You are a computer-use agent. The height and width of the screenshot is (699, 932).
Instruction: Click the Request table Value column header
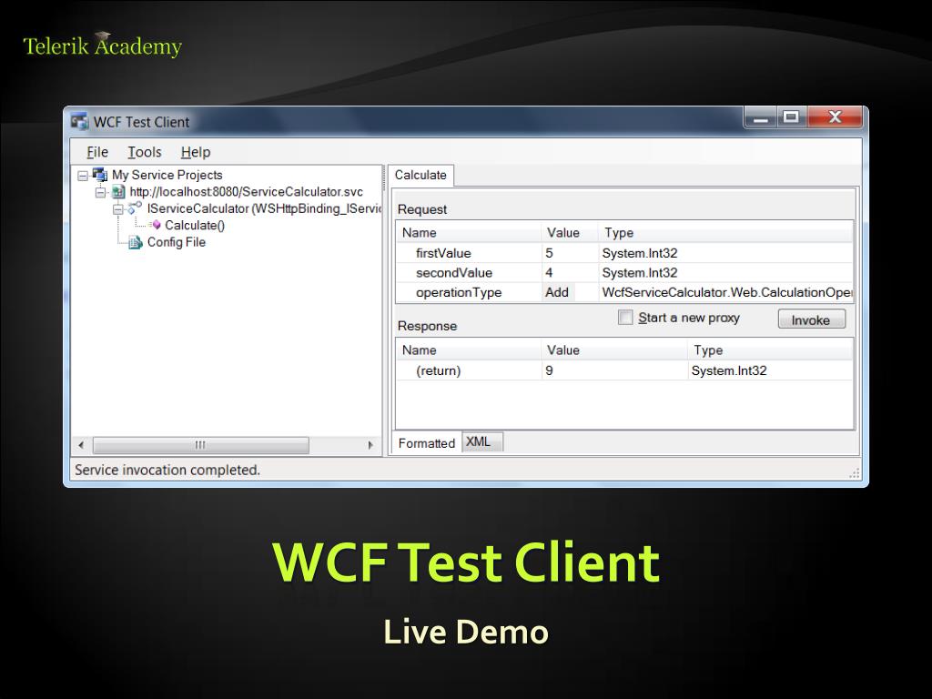coord(570,232)
